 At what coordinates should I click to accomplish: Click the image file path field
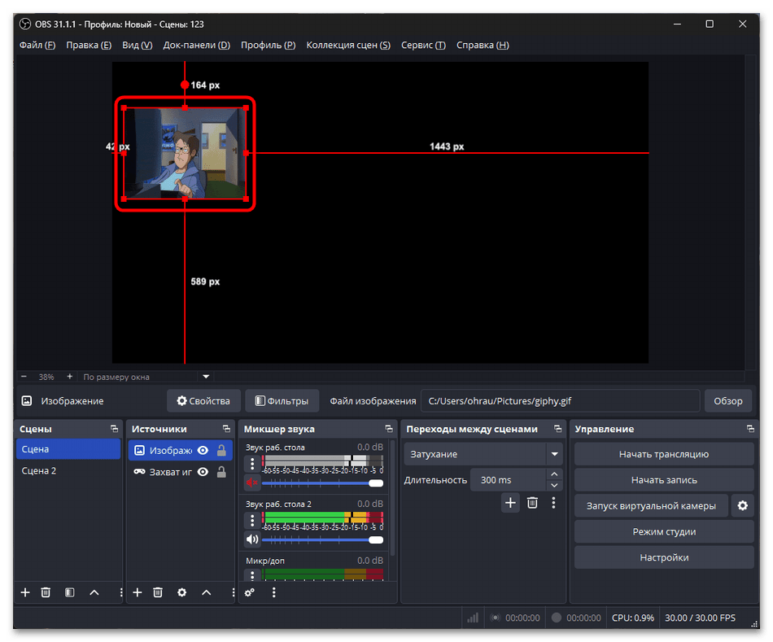point(560,401)
